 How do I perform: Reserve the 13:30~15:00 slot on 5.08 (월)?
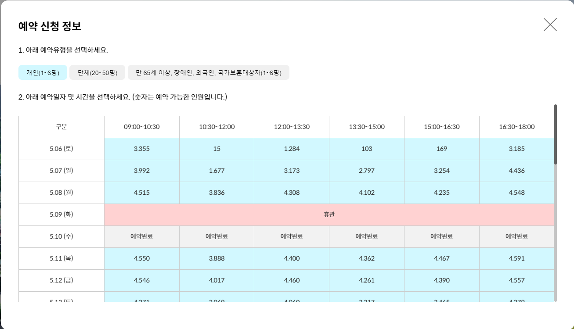pyautogui.click(x=366, y=192)
